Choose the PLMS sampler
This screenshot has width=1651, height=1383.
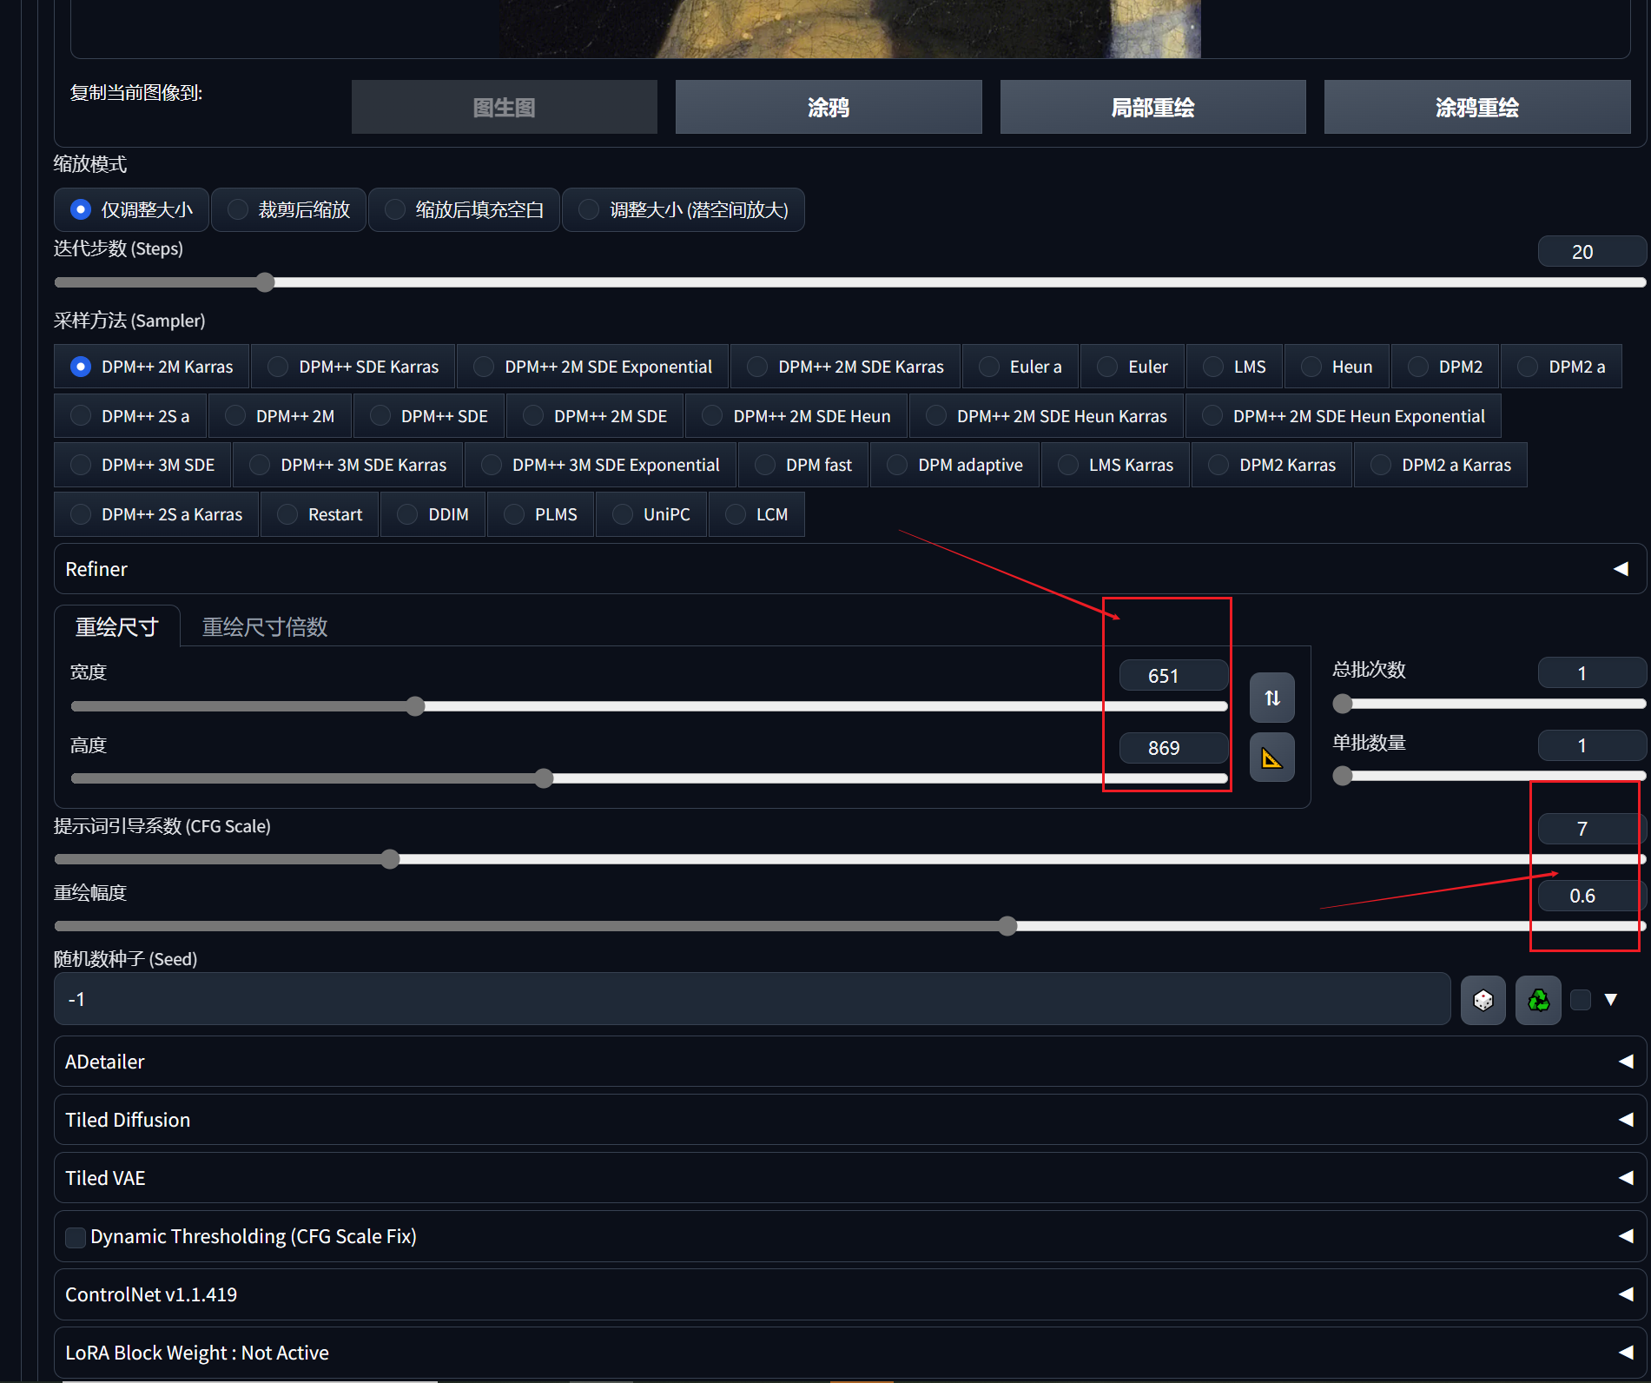[x=540, y=514]
